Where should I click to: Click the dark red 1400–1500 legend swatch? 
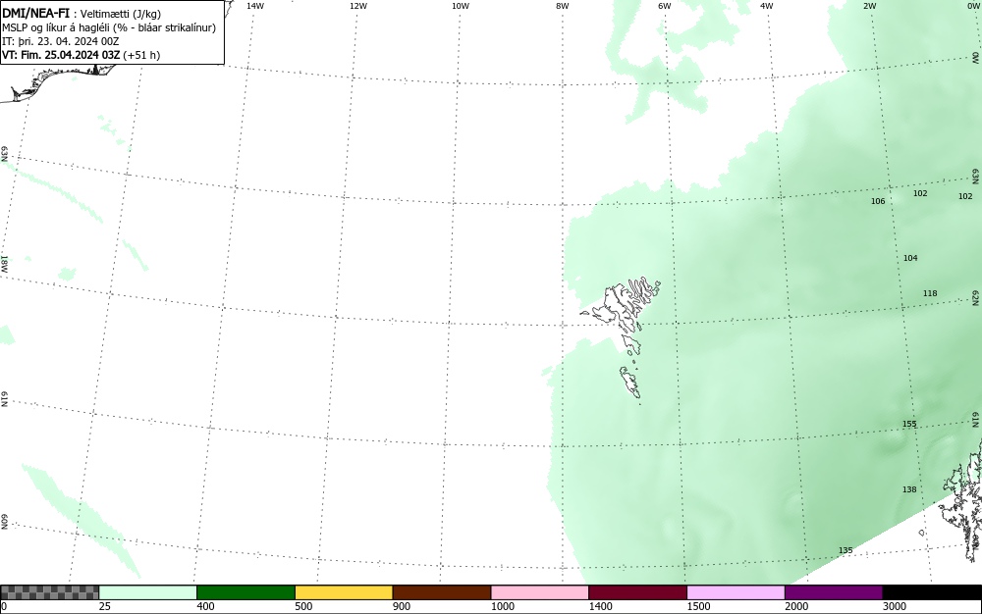637,592
